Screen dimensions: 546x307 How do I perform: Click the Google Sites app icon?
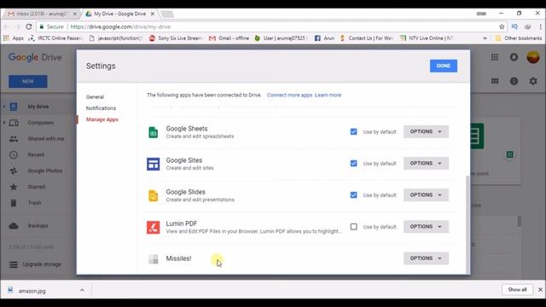154,164
